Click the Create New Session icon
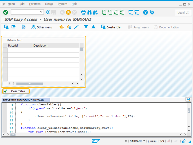This screenshot has height=145, width=193. point(131,12)
